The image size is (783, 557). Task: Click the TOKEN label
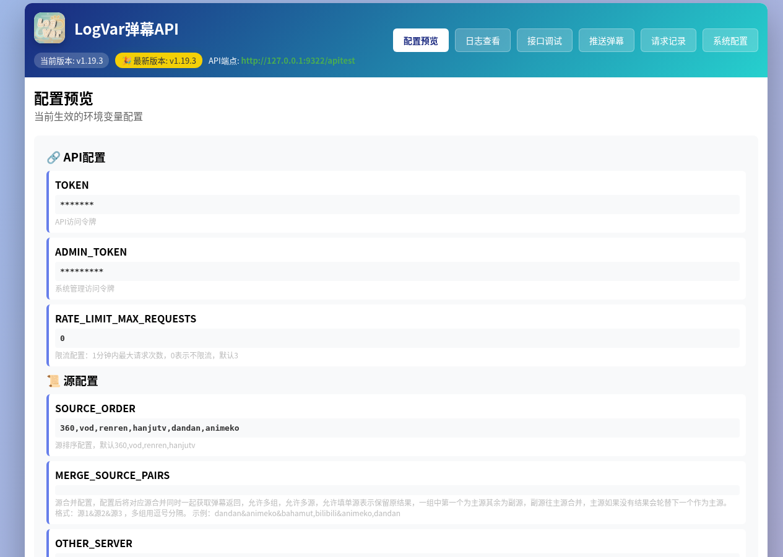click(72, 185)
